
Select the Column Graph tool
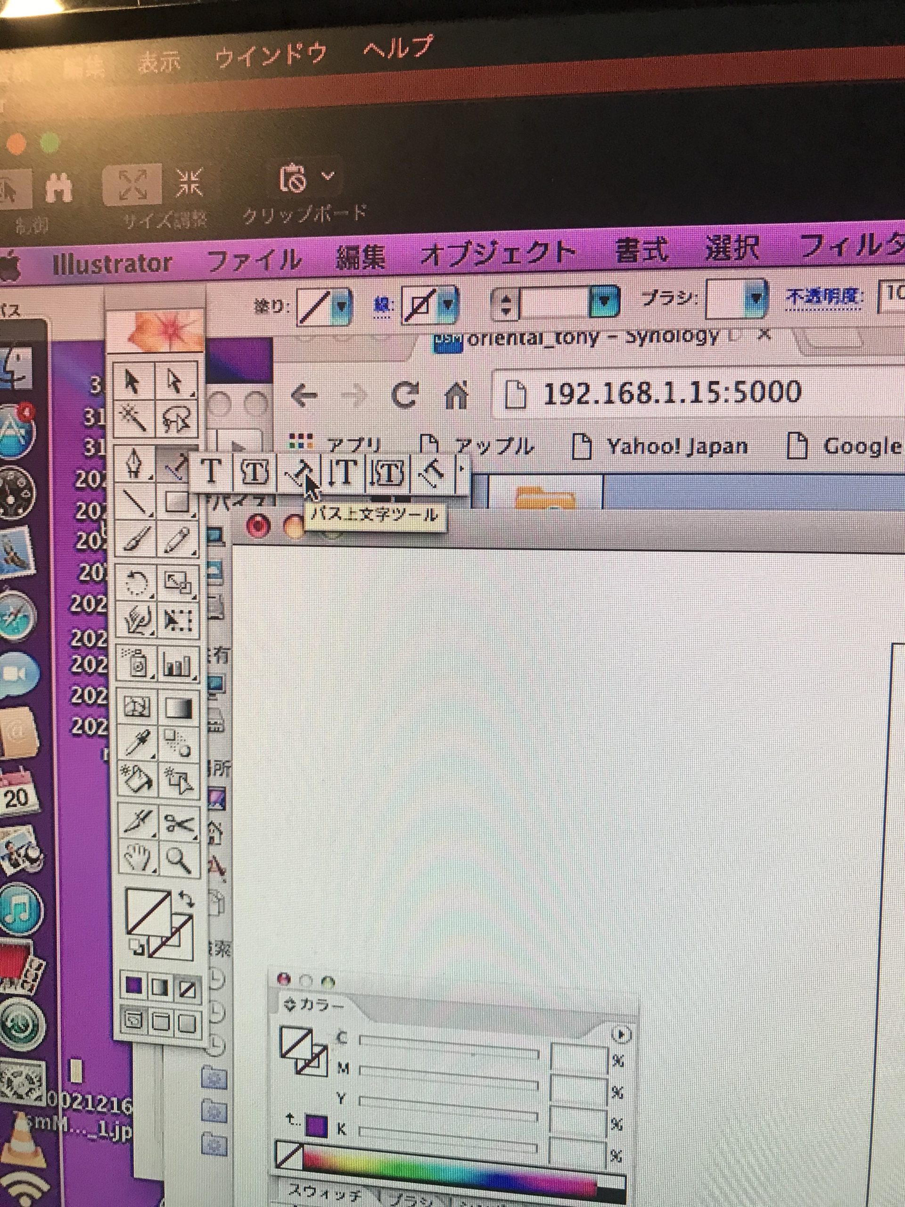(x=178, y=665)
